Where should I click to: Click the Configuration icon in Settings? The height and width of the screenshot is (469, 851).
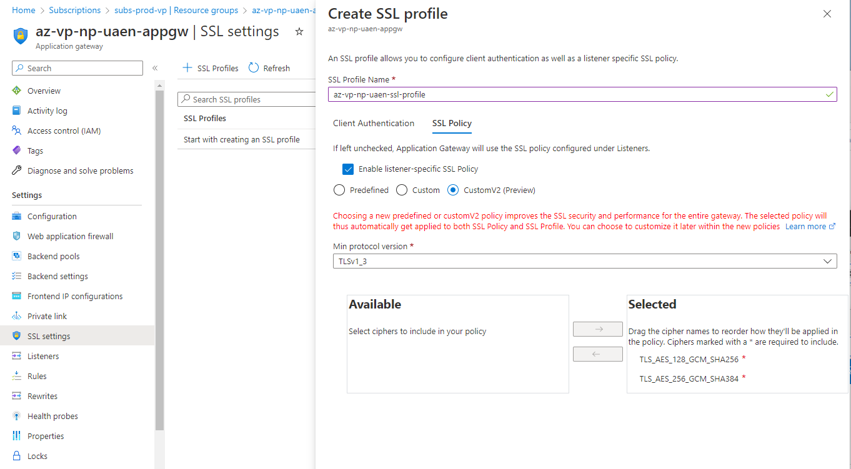tap(17, 216)
